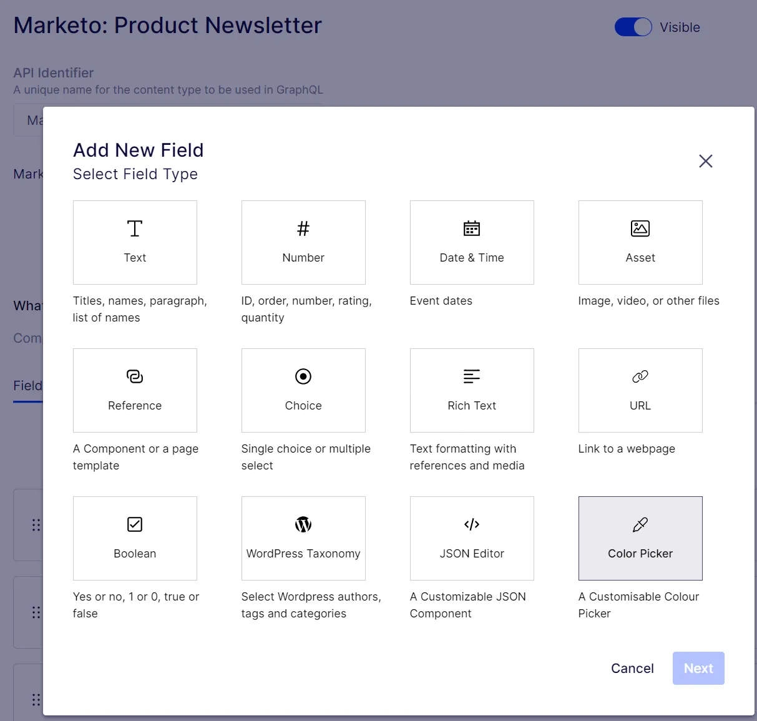Pick the Date & Time calendar icon
Screen dimensions: 757x721
click(472, 228)
